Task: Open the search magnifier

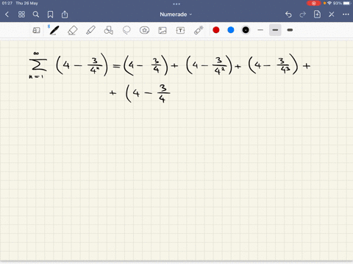Action: pyautogui.click(x=36, y=15)
